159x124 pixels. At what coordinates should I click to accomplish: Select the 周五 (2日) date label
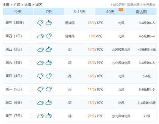[x=14, y=49]
